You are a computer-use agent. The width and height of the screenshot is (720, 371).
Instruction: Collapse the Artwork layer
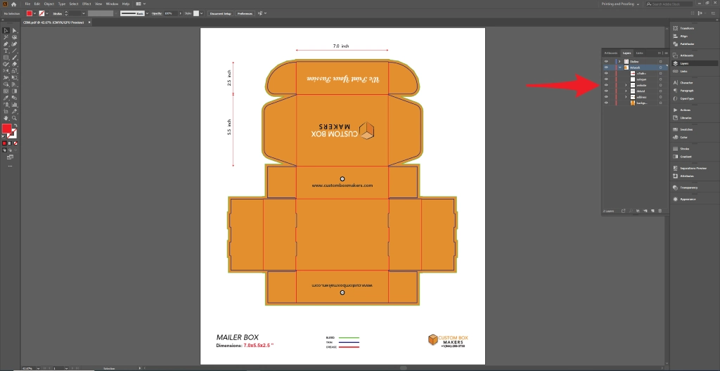point(619,67)
